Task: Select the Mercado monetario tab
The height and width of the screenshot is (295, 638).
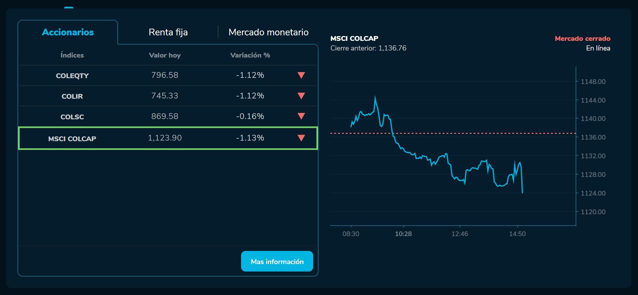Action: tap(268, 32)
